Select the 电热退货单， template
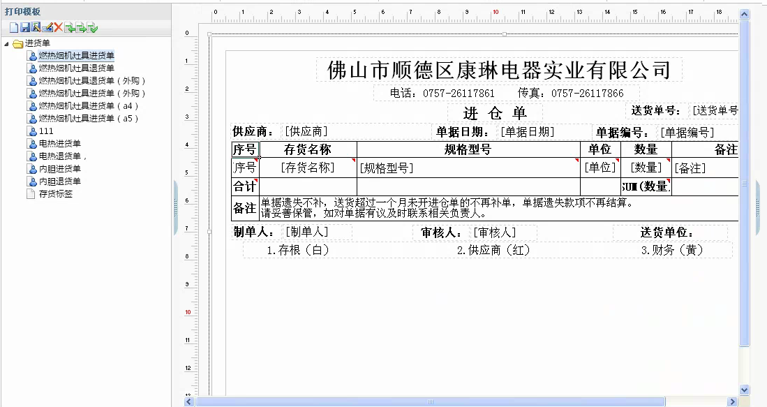 pos(63,156)
